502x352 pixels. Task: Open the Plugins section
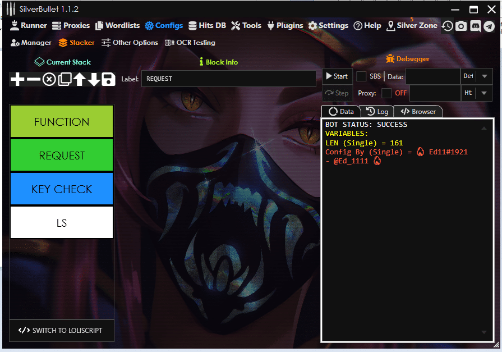pyautogui.click(x=285, y=26)
